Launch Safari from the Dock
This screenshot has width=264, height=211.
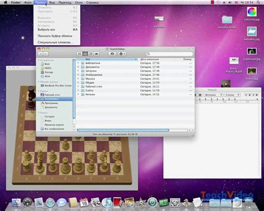point(50,203)
